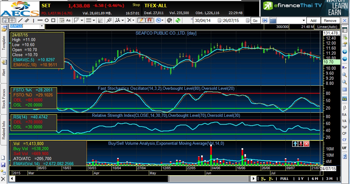Screen dimensions: 350x184
Task: Select the Aa text label tool
Action: [x=68, y=21]
